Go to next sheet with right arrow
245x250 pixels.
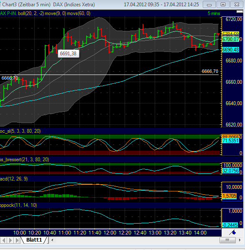(10, 240)
